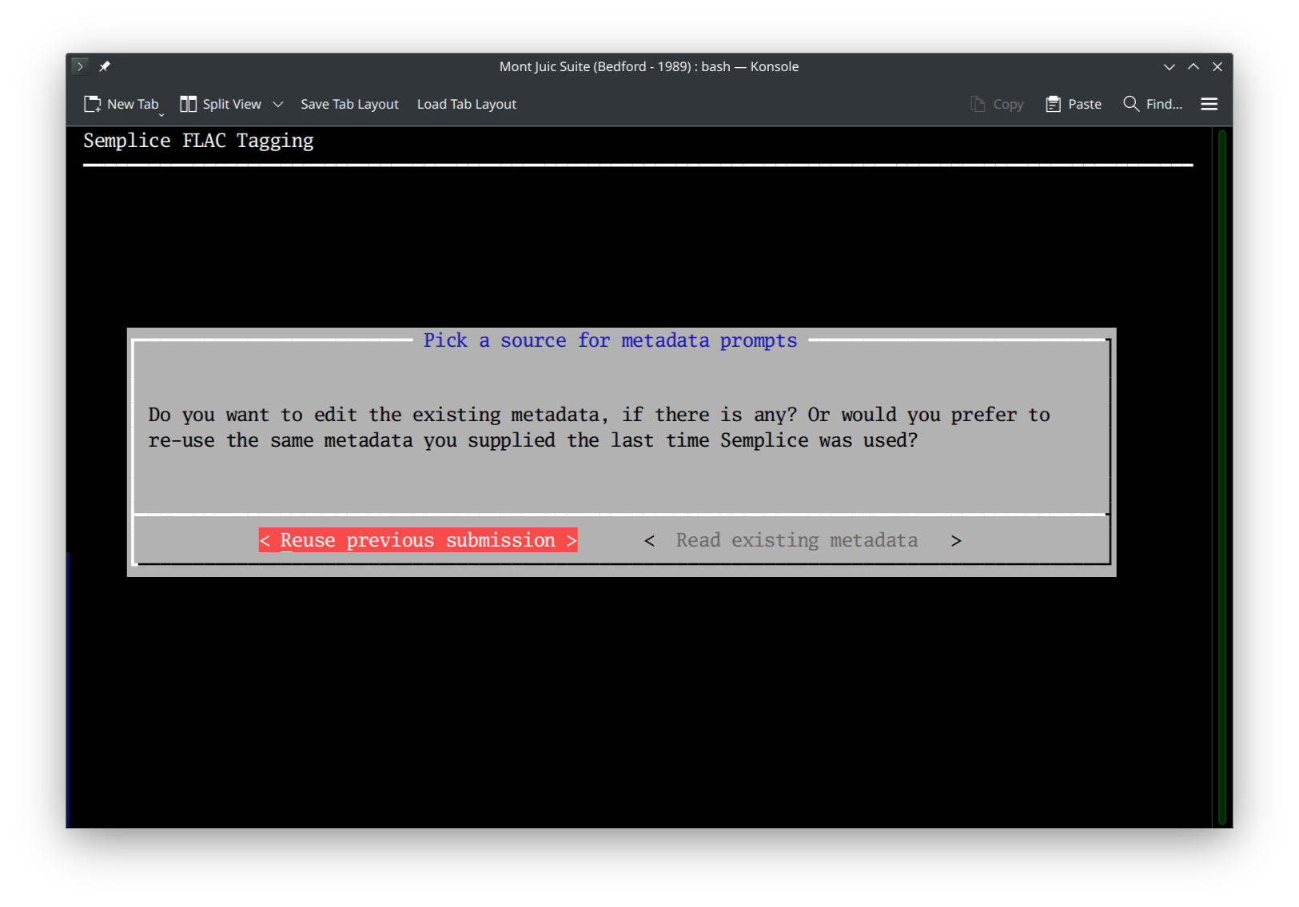Select the Mont Juic Suite bash tab
Image resolution: width=1299 pixels, height=907 pixels.
[648, 66]
